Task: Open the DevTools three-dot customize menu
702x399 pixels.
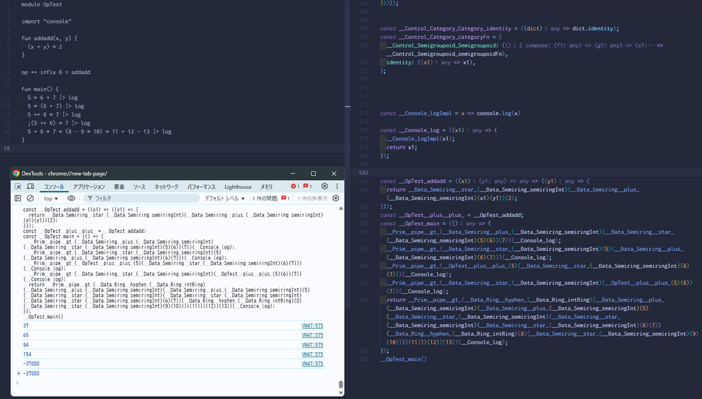Action: tap(337, 187)
